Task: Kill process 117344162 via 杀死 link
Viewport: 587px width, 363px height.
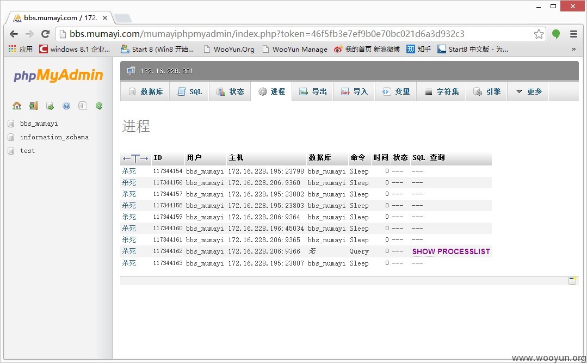Action: coord(129,251)
